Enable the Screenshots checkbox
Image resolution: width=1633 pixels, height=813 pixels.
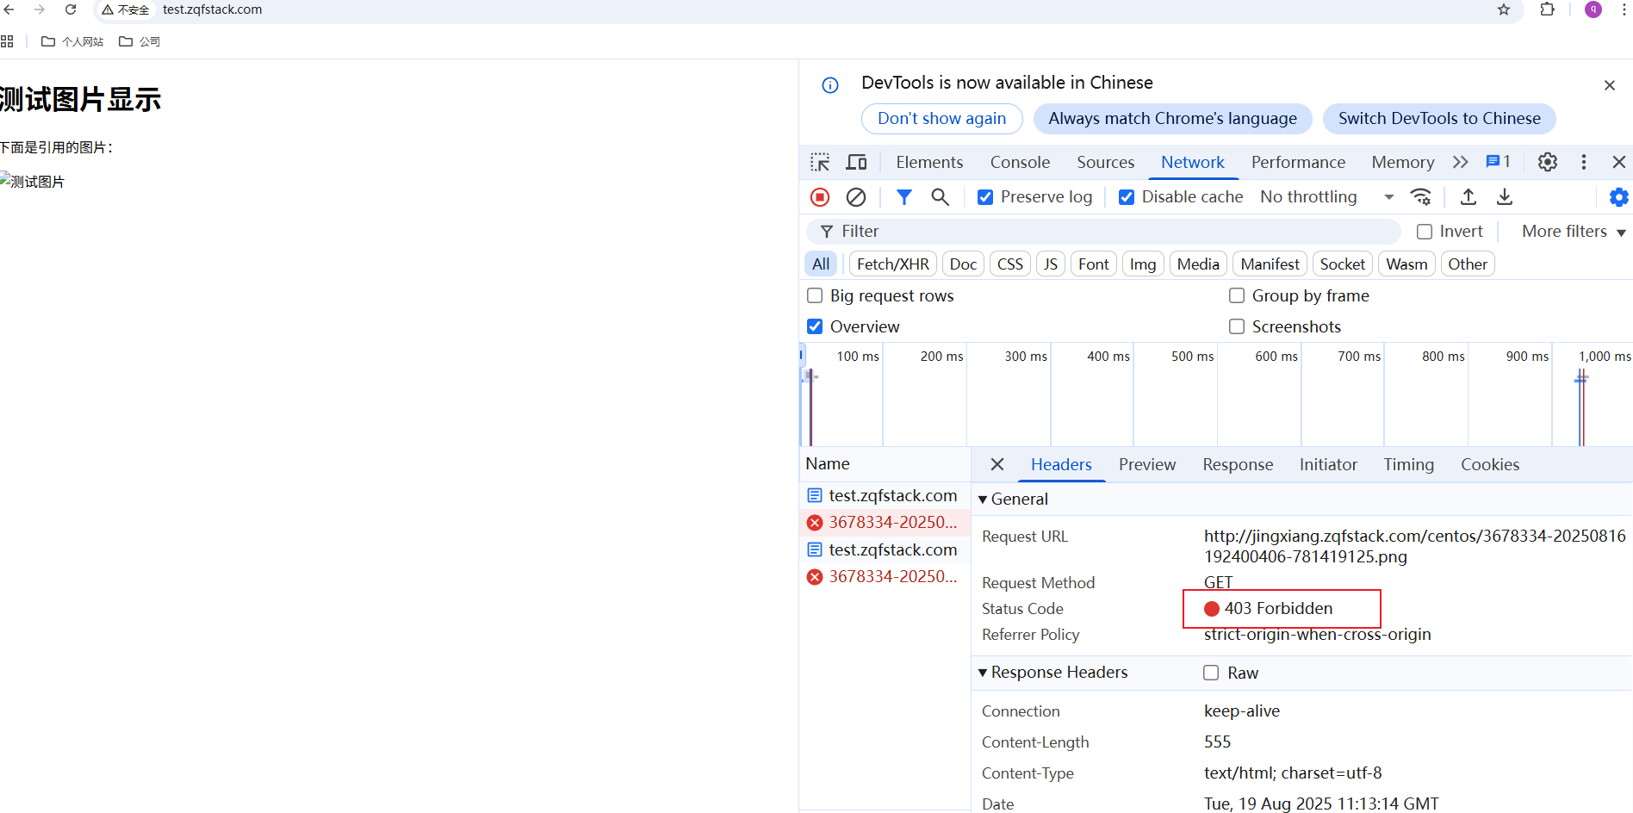click(x=1237, y=326)
